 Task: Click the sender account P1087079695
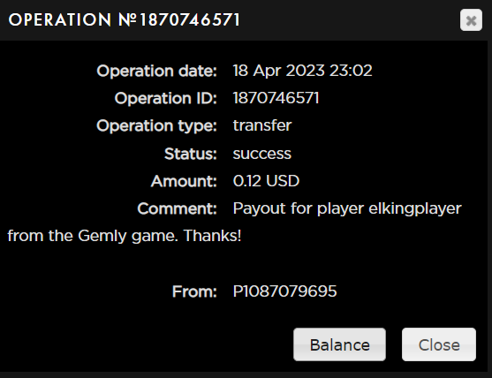pos(285,291)
